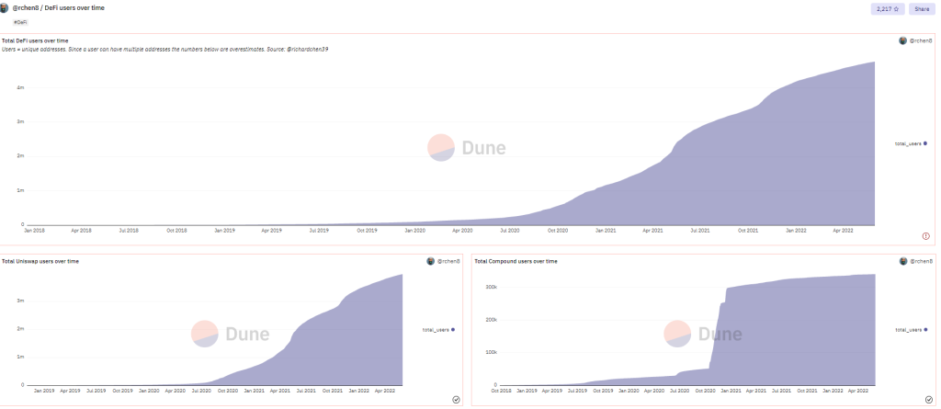Click the avatar beside @rchen8 on DeFi chart

click(902, 40)
